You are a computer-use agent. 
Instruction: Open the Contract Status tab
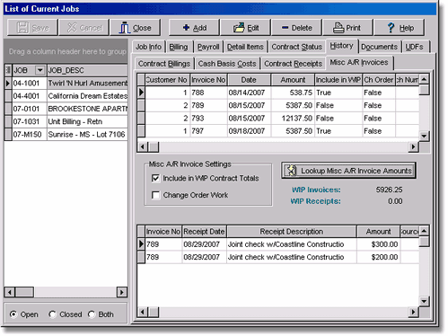[x=297, y=47]
